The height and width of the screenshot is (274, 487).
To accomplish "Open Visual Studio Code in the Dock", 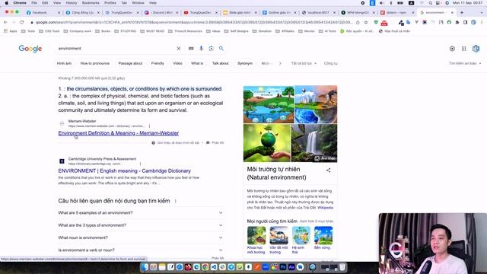I will [x=214, y=267].
